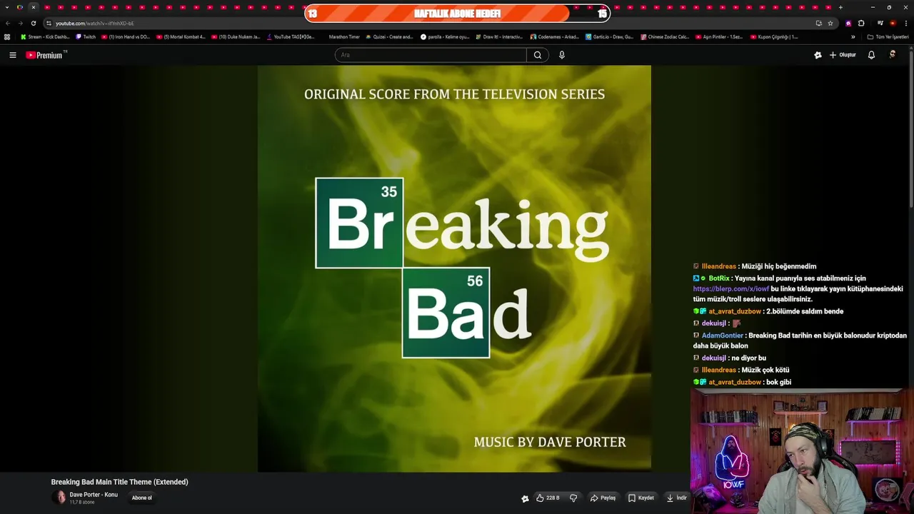The image size is (914, 514).
Task: Click the purple extension icon in toolbar
Action: tap(848, 23)
